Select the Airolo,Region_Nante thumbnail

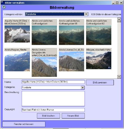point(17,61)
